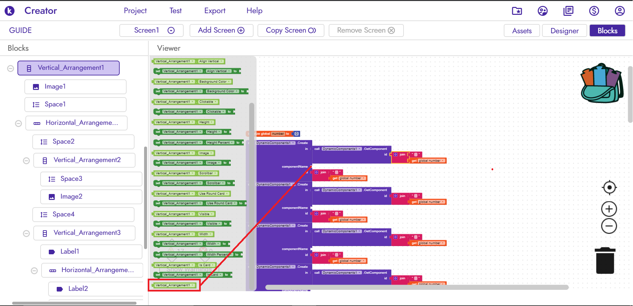Image resolution: width=633 pixels, height=306 pixels.
Task: Click the Kodular Creator logo icon
Action: [10, 11]
